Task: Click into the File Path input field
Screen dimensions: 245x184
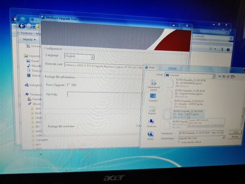Action: pos(105,95)
